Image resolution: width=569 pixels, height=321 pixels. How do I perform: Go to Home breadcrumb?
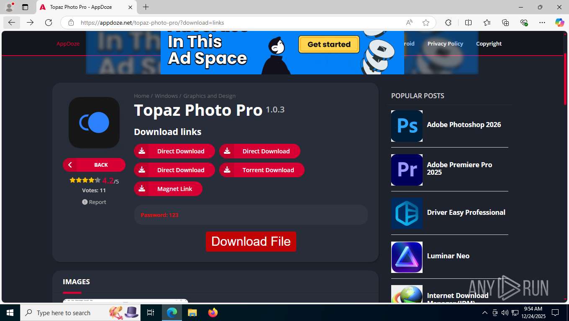(141, 96)
